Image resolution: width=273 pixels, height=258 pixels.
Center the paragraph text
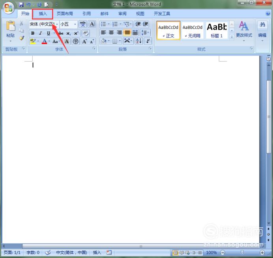(x=111, y=32)
